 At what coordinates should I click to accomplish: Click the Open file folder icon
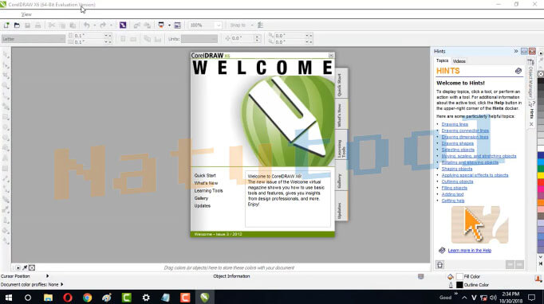click(17, 25)
